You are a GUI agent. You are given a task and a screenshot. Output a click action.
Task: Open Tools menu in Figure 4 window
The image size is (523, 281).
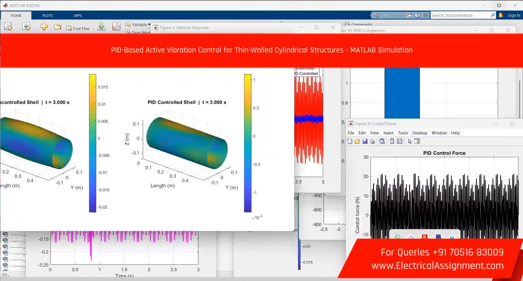(403, 133)
